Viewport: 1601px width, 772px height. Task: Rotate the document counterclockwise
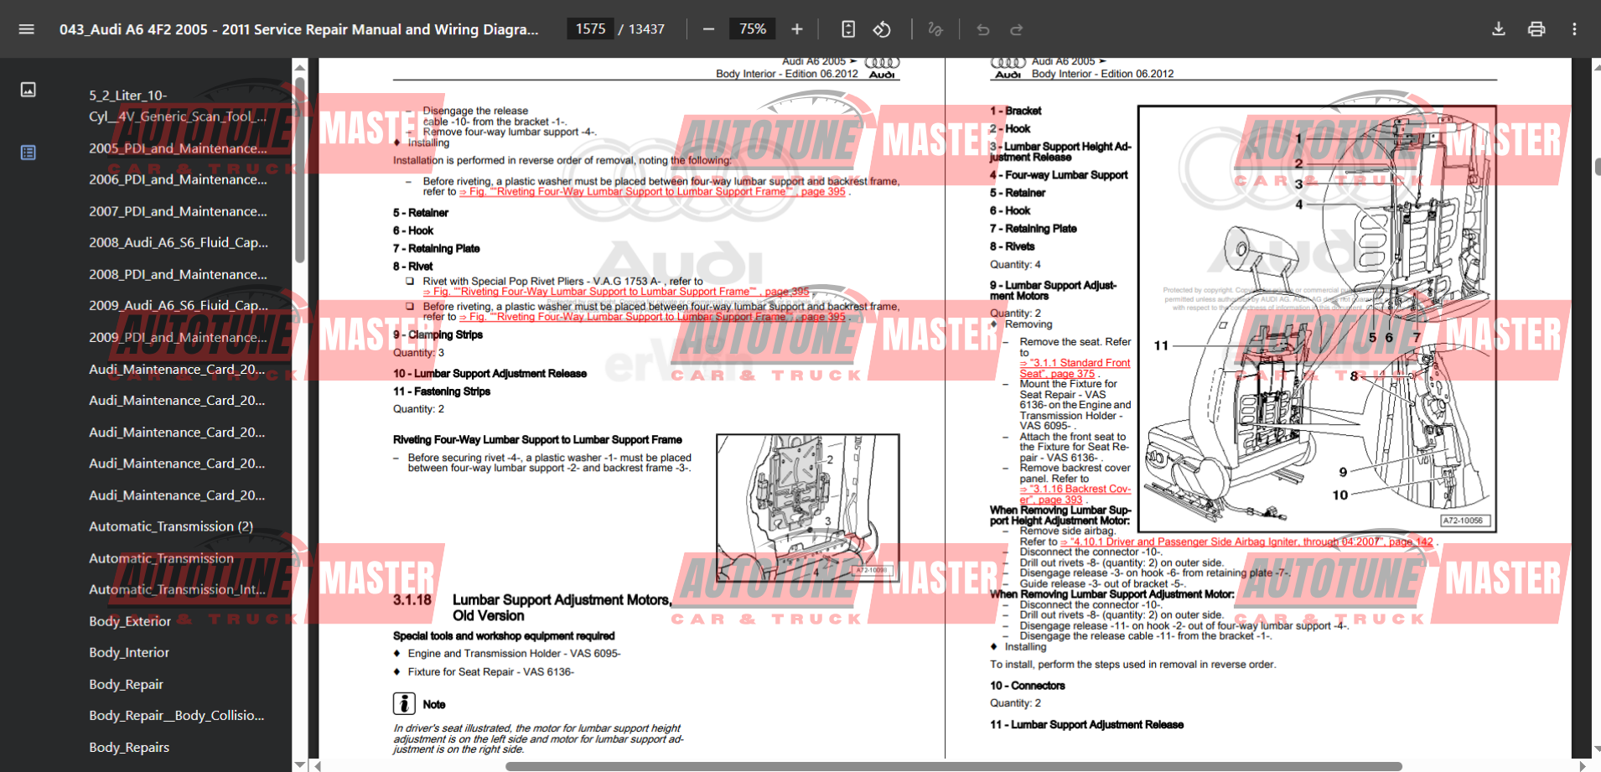(882, 29)
